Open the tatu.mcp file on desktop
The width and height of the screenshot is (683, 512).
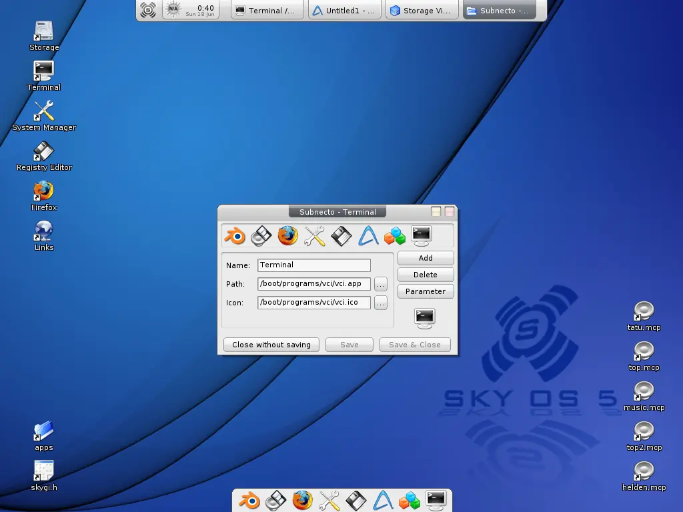[x=644, y=317]
